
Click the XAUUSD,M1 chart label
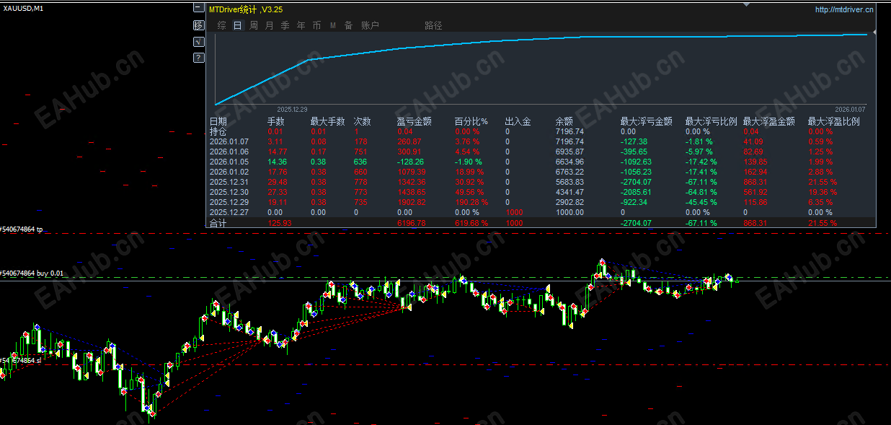pos(23,8)
